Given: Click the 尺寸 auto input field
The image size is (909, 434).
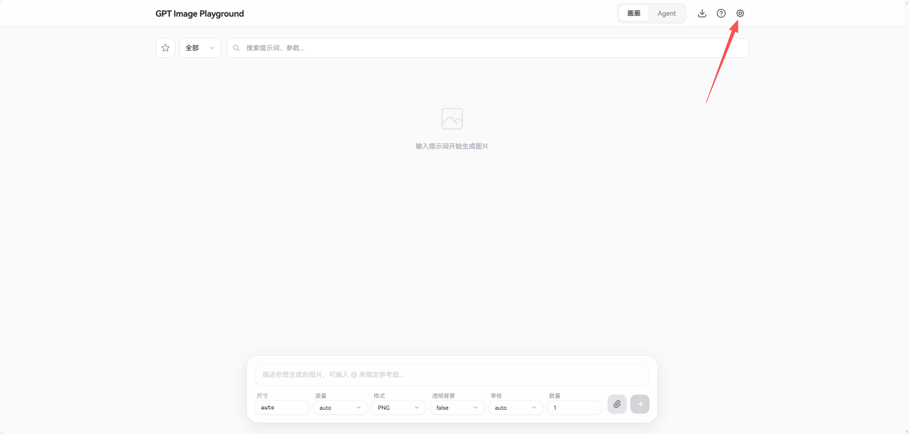Looking at the screenshot, I should click(282, 407).
